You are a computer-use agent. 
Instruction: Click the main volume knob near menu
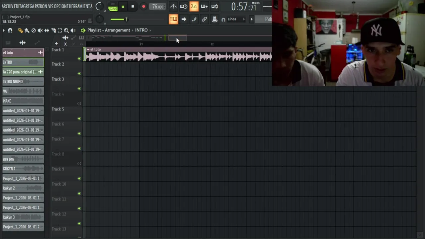click(x=99, y=6)
